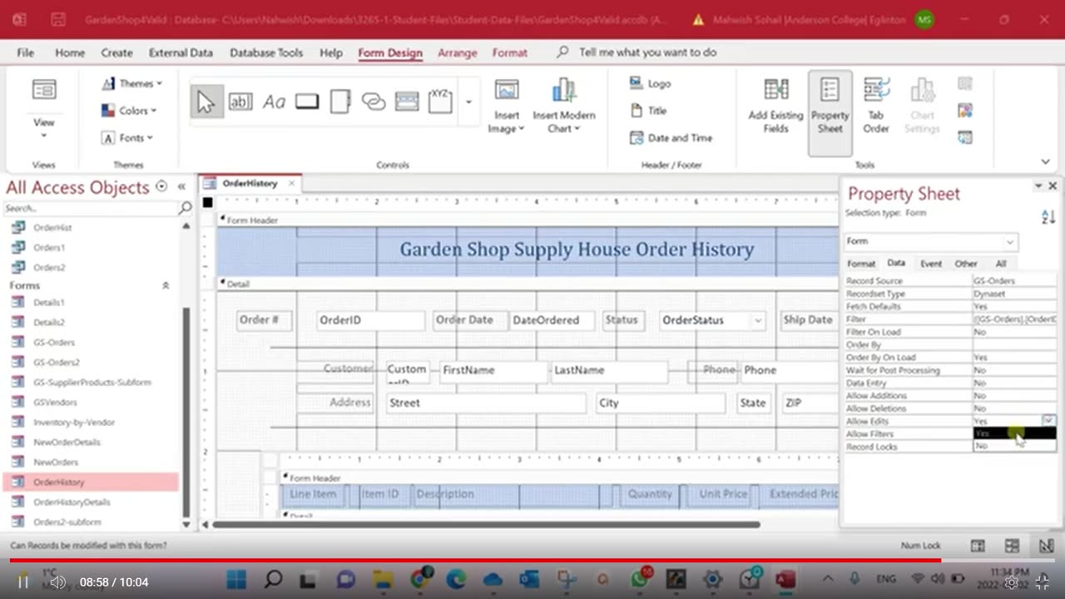Open the Property Sheet All tab

pos(1001,264)
